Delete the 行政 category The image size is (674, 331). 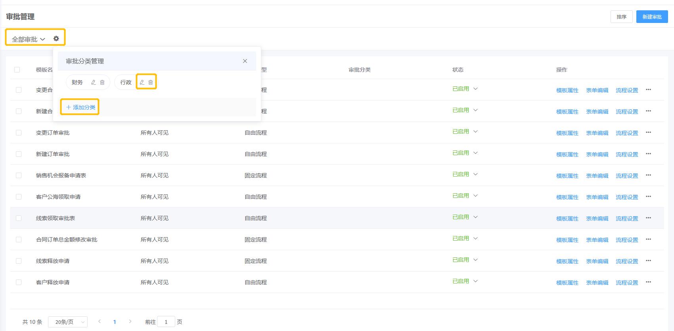151,82
